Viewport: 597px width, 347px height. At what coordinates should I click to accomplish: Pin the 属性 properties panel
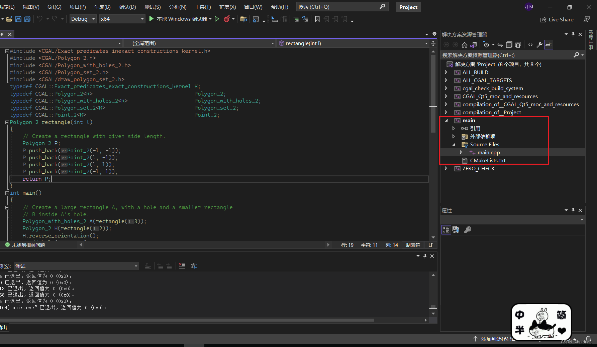tap(573, 210)
